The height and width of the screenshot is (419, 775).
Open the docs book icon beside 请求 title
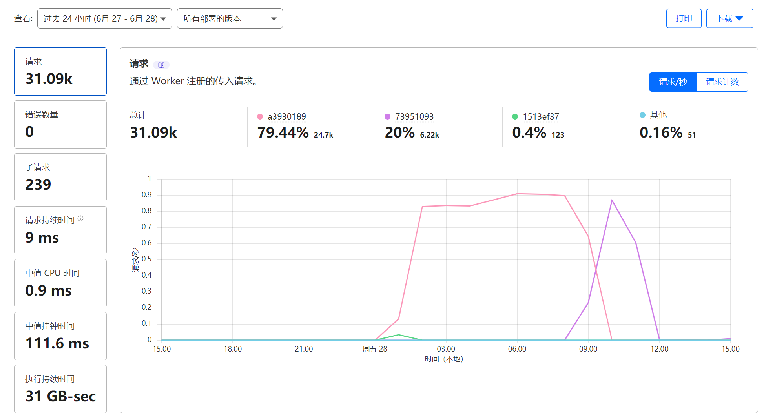click(161, 65)
